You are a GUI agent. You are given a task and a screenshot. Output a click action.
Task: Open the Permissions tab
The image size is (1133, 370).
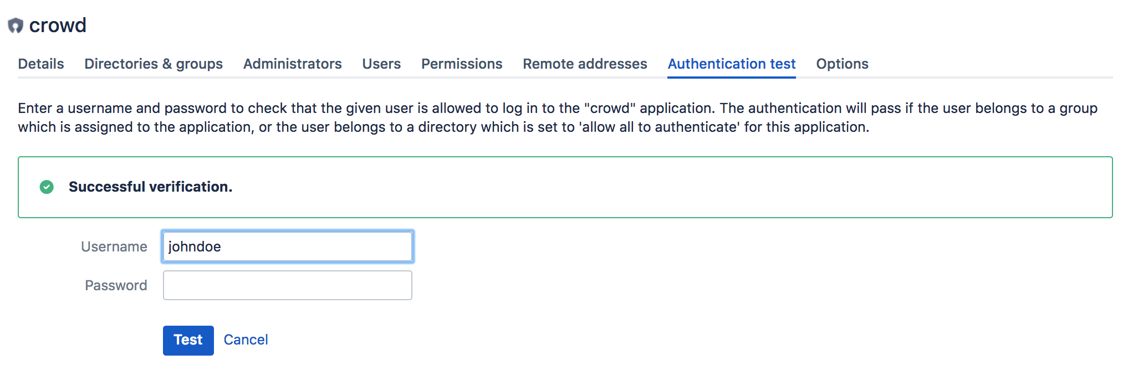point(462,64)
